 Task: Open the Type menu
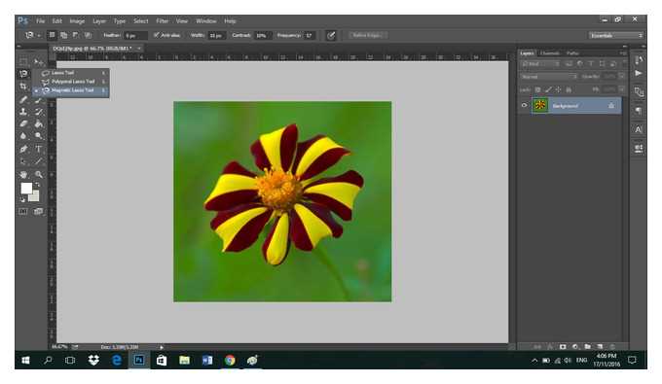click(120, 21)
